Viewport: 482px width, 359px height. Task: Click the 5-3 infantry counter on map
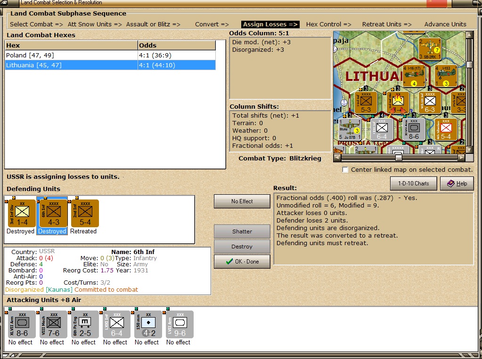pyautogui.click(x=366, y=103)
